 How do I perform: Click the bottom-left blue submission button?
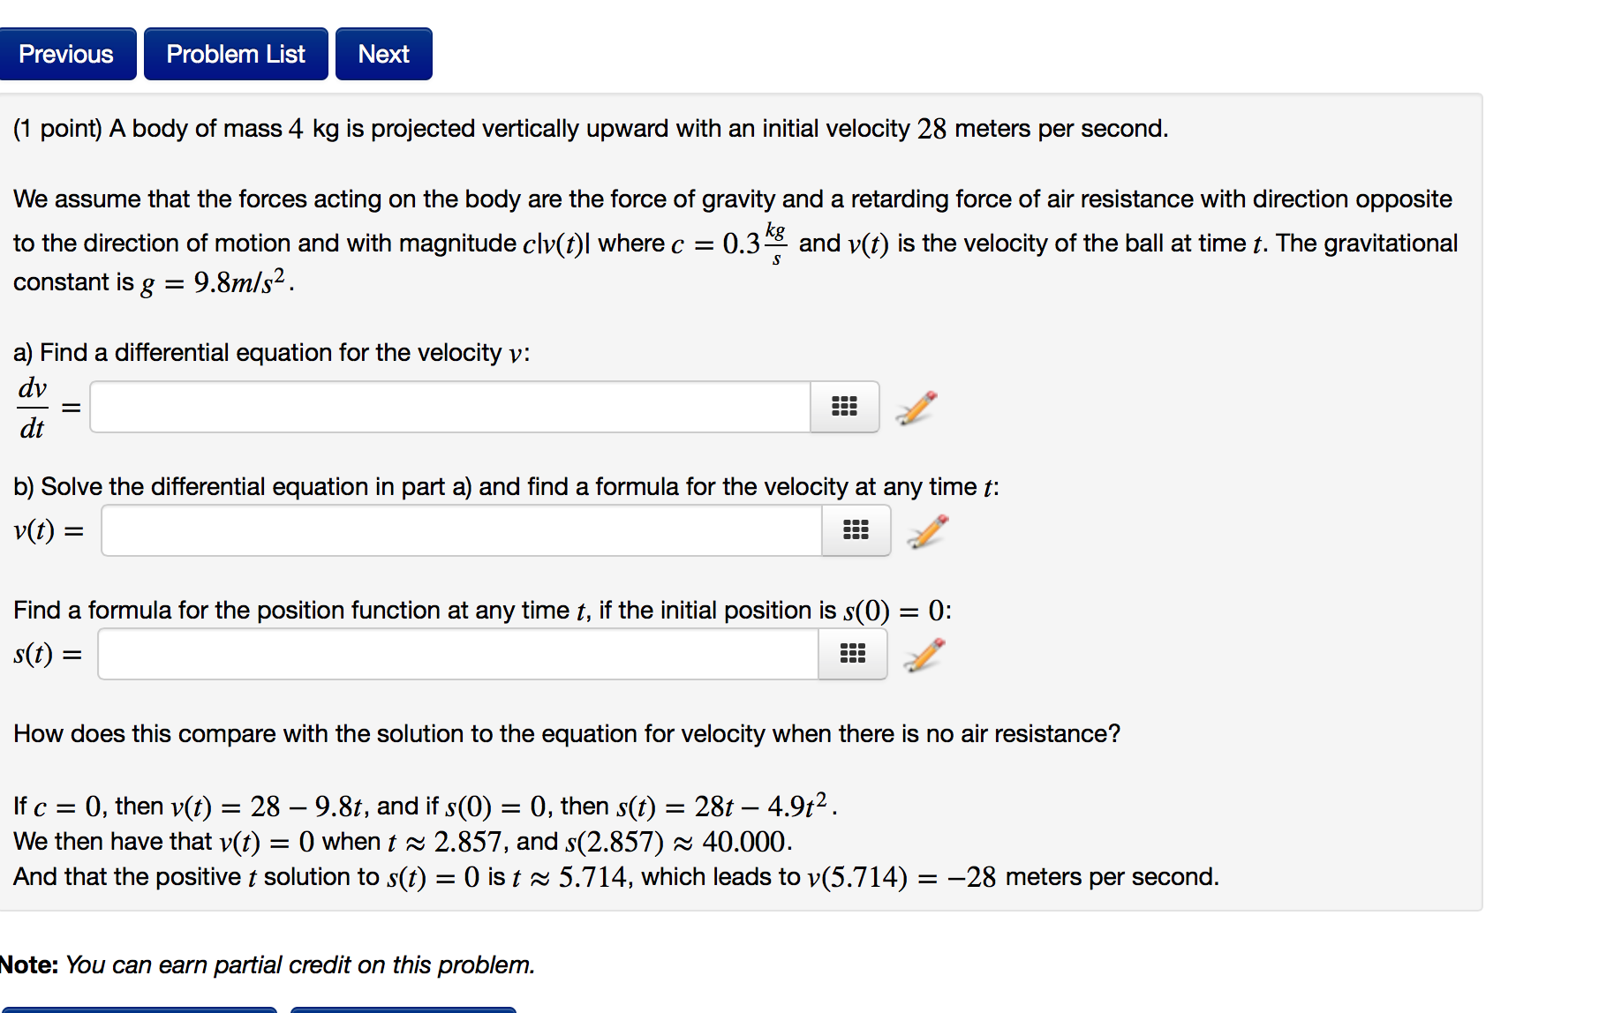coord(141,1010)
